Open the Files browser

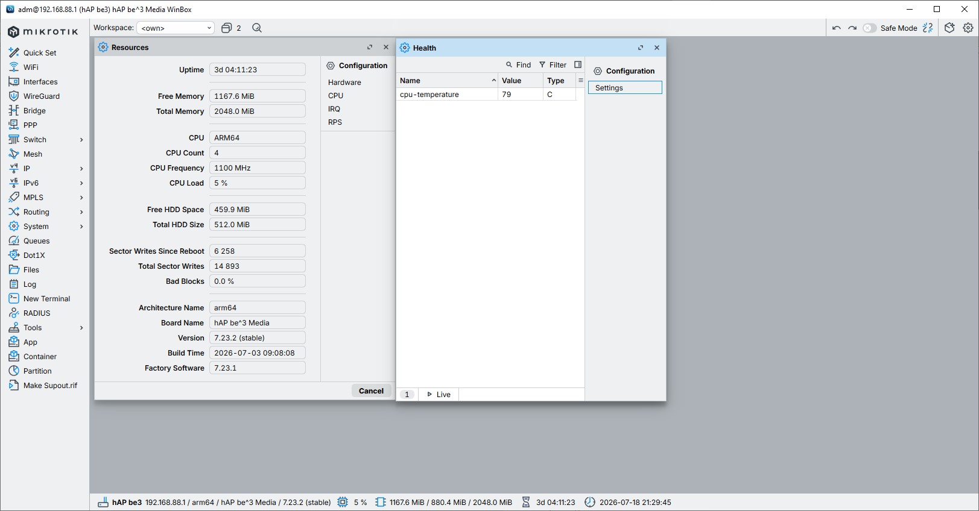coord(31,269)
